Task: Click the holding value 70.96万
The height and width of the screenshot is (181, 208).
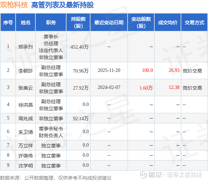Action: coord(81,71)
